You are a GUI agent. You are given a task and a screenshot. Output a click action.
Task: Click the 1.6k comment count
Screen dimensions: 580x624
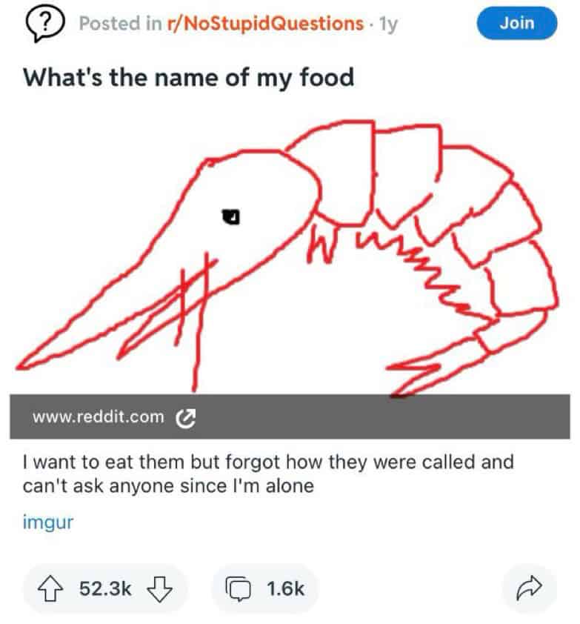coord(285,589)
